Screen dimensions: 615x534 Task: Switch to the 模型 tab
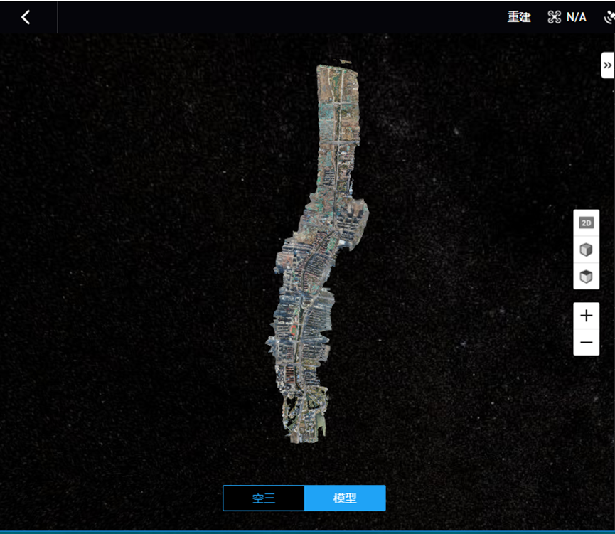pyautogui.click(x=345, y=498)
